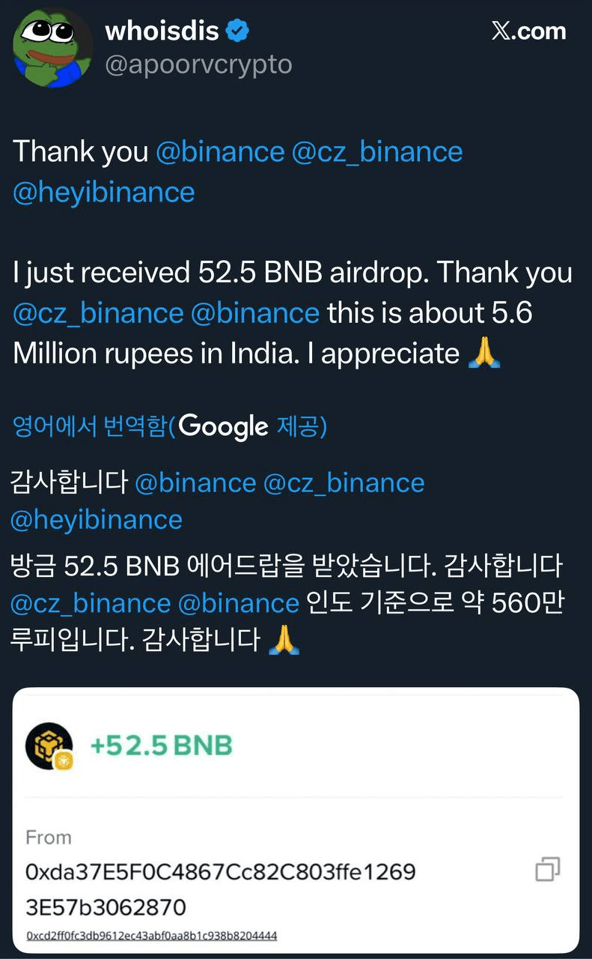Image resolution: width=592 pixels, height=959 pixels.
Task: Open @cz_binance mention on the tweet's first line
Action: pyautogui.click(x=376, y=151)
